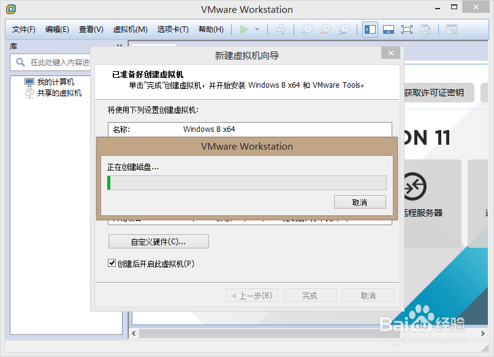The width and height of the screenshot is (494, 357).
Task: Click the 正在创建磁盘... status text
Action: click(x=133, y=167)
